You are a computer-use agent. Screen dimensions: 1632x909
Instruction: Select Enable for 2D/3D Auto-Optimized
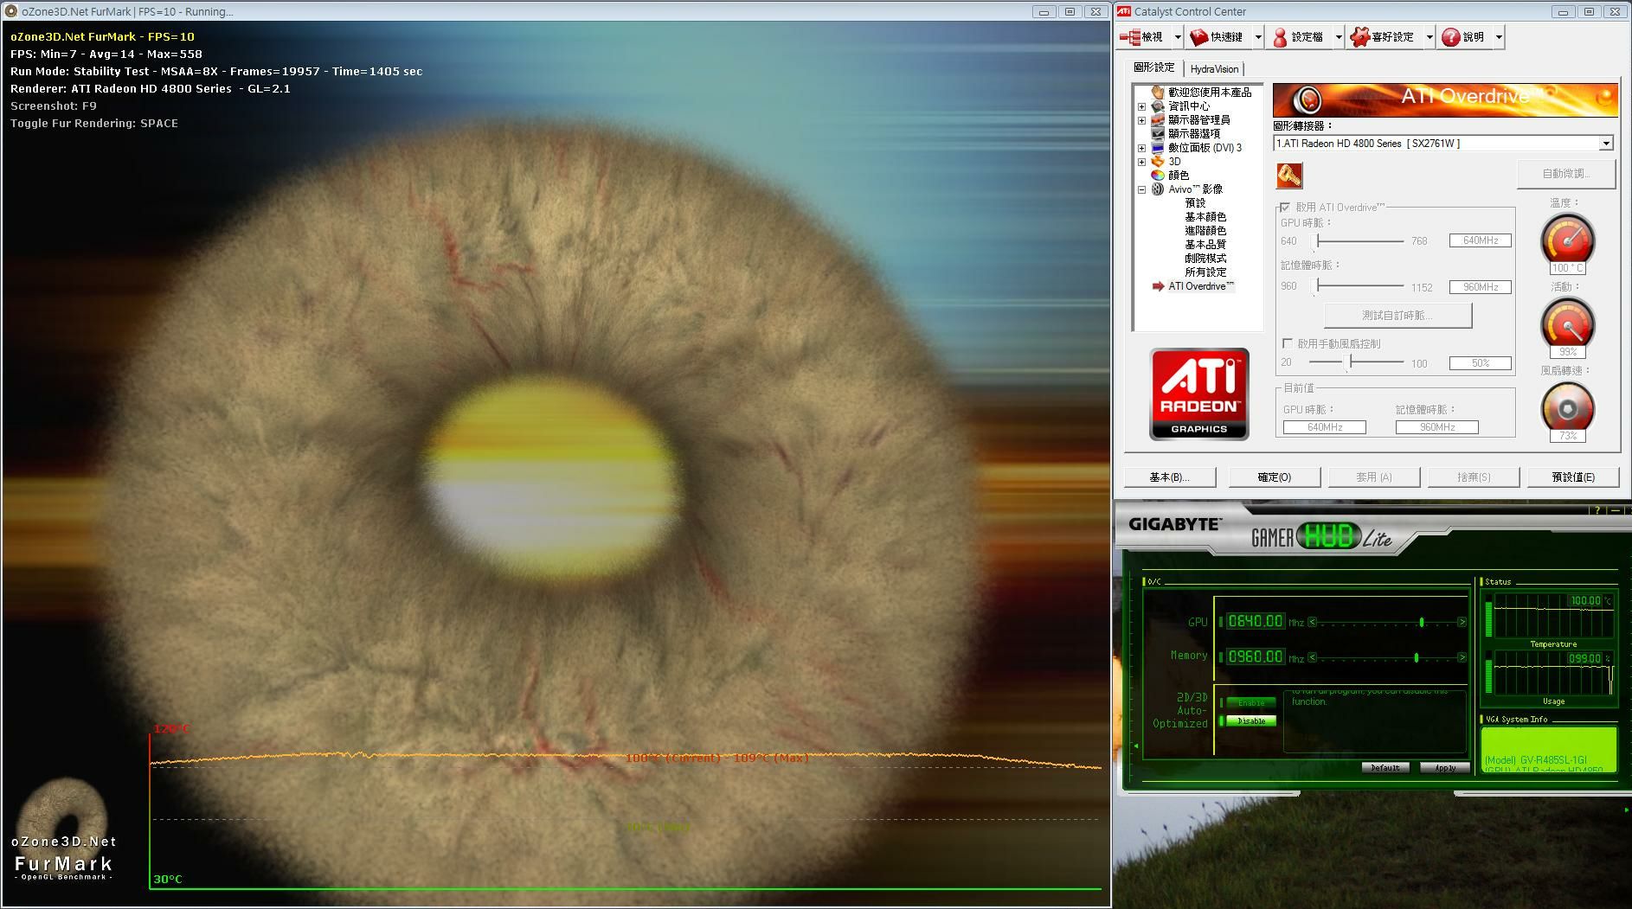(x=1250, y=702)
